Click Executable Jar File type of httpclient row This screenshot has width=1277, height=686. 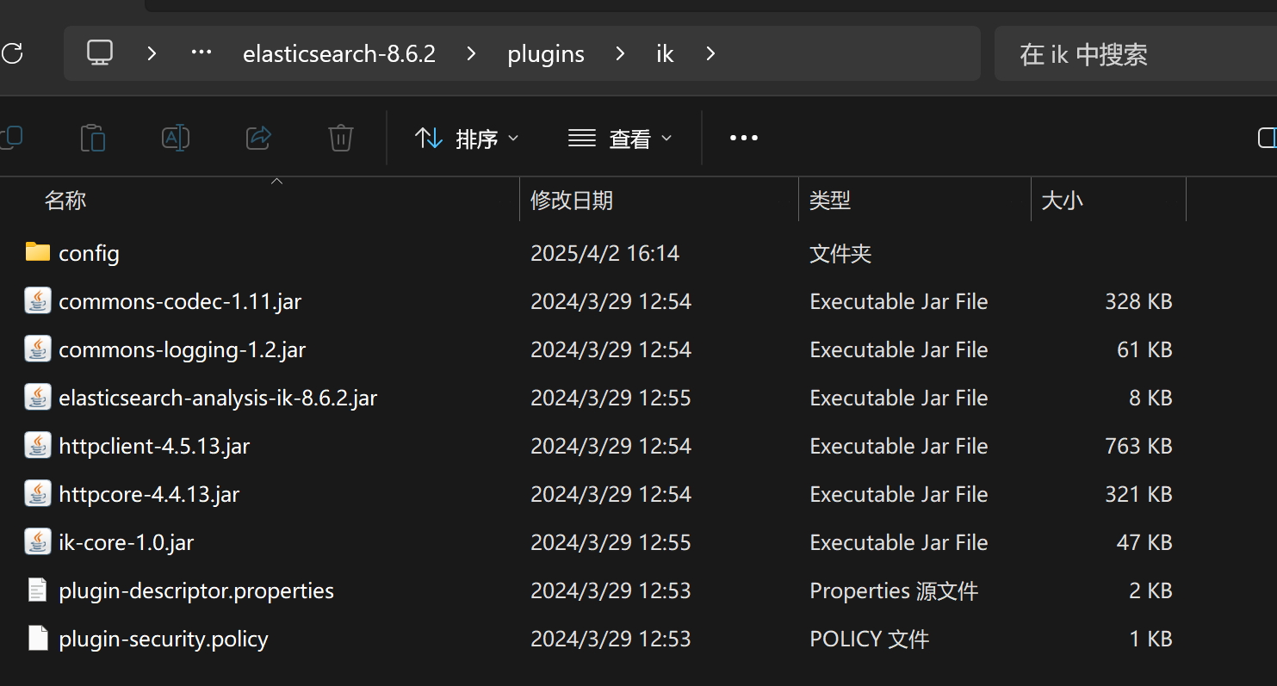click(x=899, y=446)
